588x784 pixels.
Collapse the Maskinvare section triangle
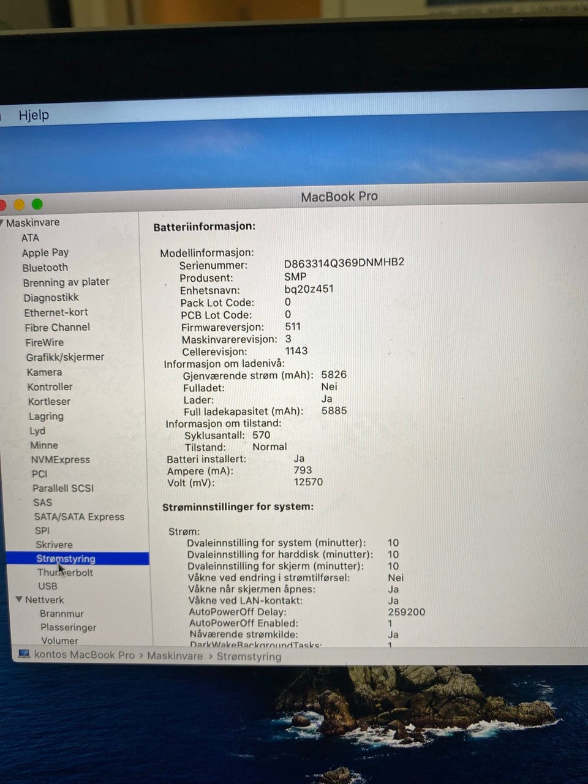(2, 222)
